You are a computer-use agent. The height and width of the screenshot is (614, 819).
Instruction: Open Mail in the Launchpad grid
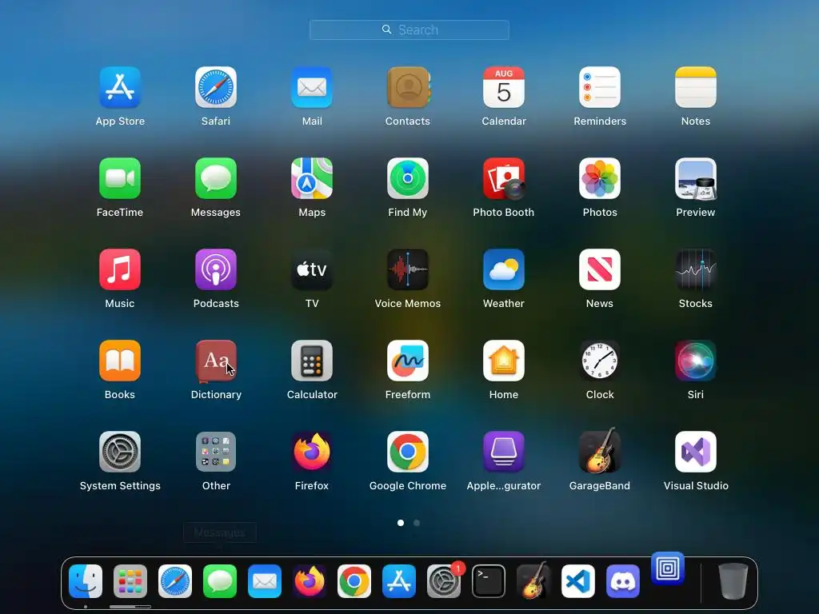(x=312, y=87)
